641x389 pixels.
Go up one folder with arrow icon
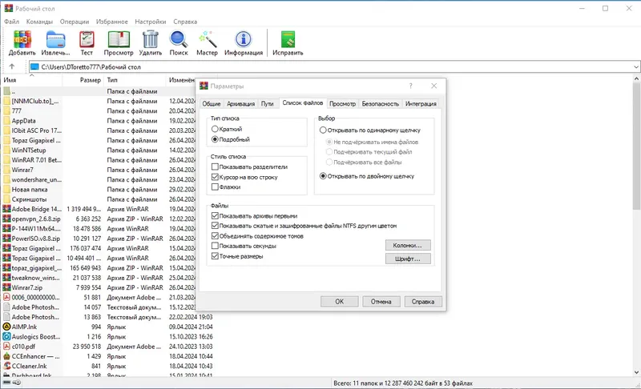pos(11,66)
